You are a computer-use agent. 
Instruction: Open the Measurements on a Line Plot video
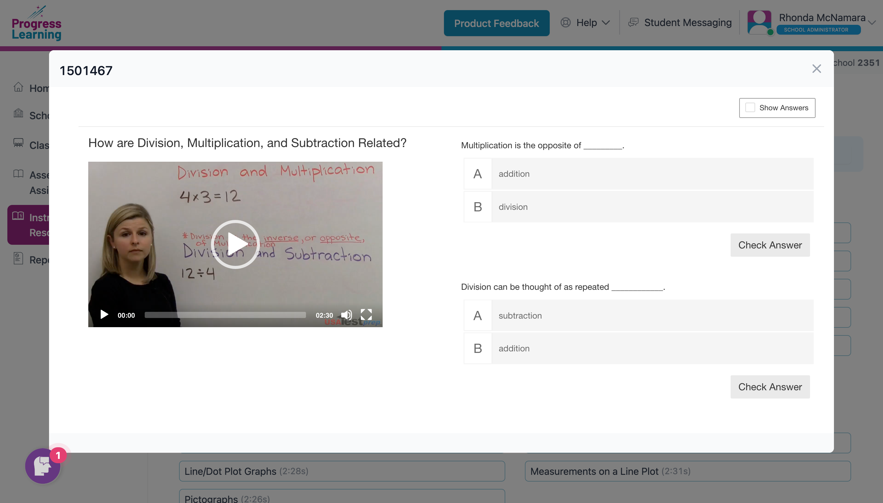688,471
